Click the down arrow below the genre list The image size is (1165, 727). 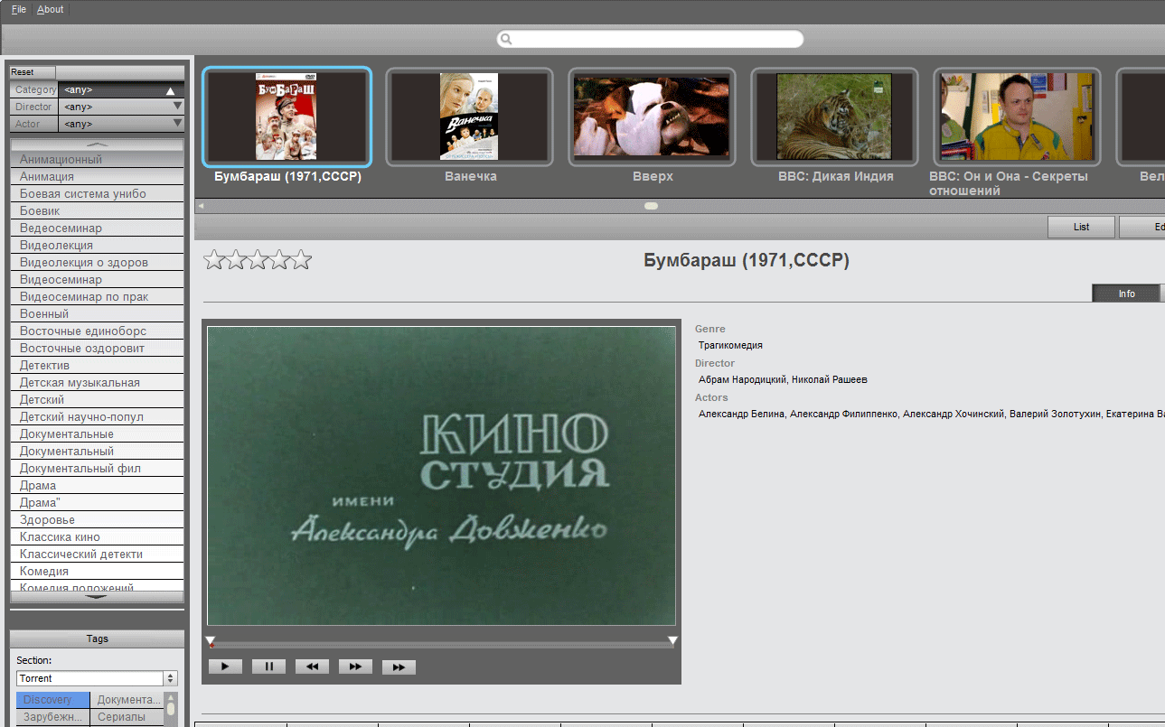pyautogui.click(x=97, y=597)
